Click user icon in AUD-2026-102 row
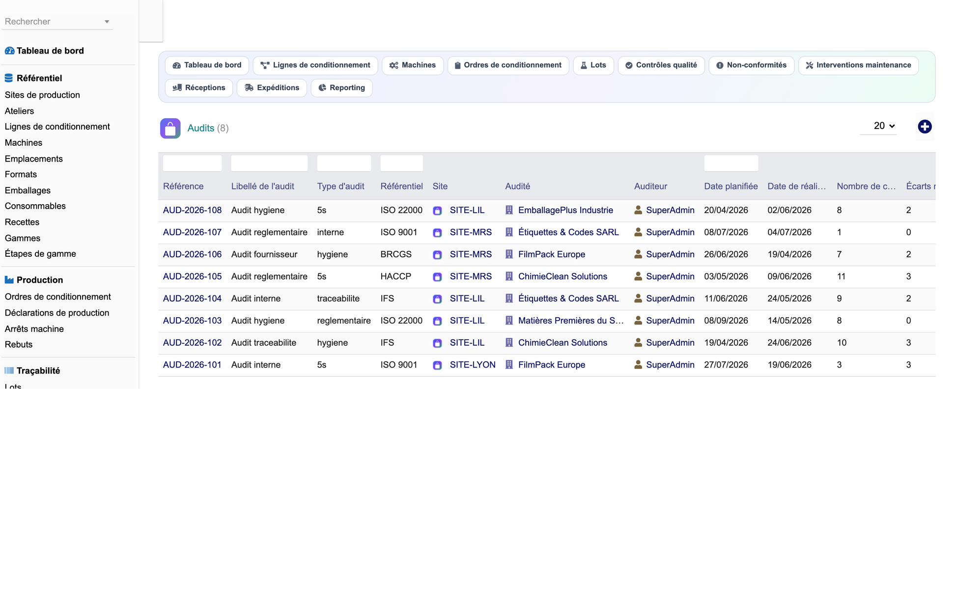The height and width of the screenshot is (591, 956). coord(638,343)
